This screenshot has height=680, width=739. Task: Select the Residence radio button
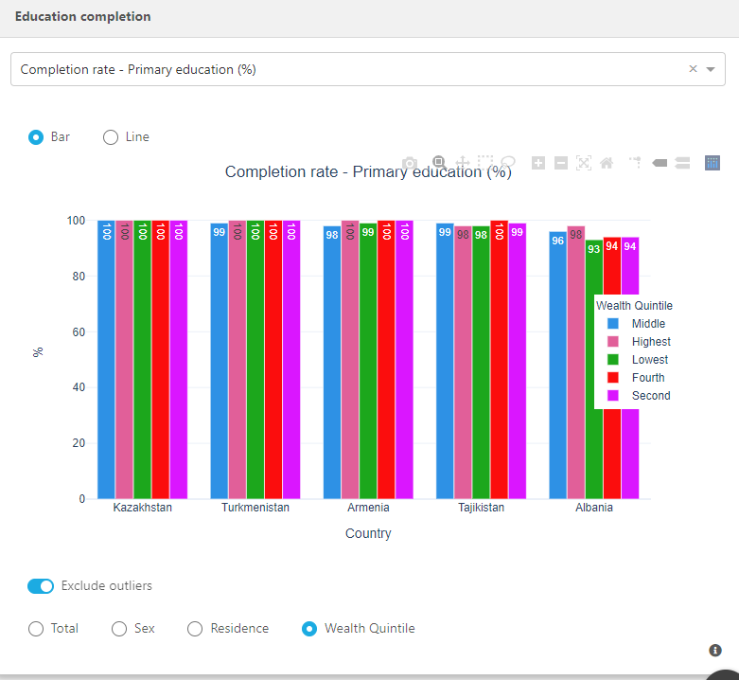195,629
